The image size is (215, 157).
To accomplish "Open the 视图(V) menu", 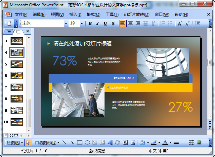I will click(x=57, y=15).
